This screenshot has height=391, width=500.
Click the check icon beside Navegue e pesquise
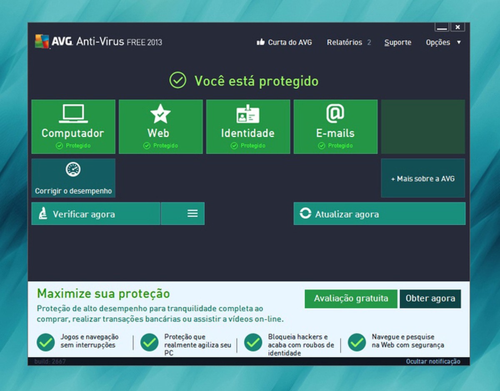coord(357,342)
